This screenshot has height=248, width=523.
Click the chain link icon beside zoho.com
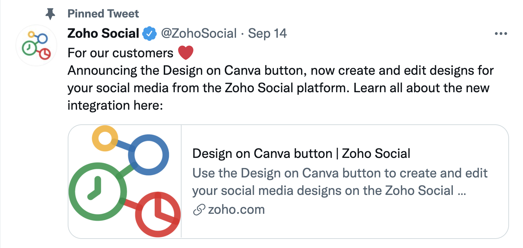pos(199,210)
